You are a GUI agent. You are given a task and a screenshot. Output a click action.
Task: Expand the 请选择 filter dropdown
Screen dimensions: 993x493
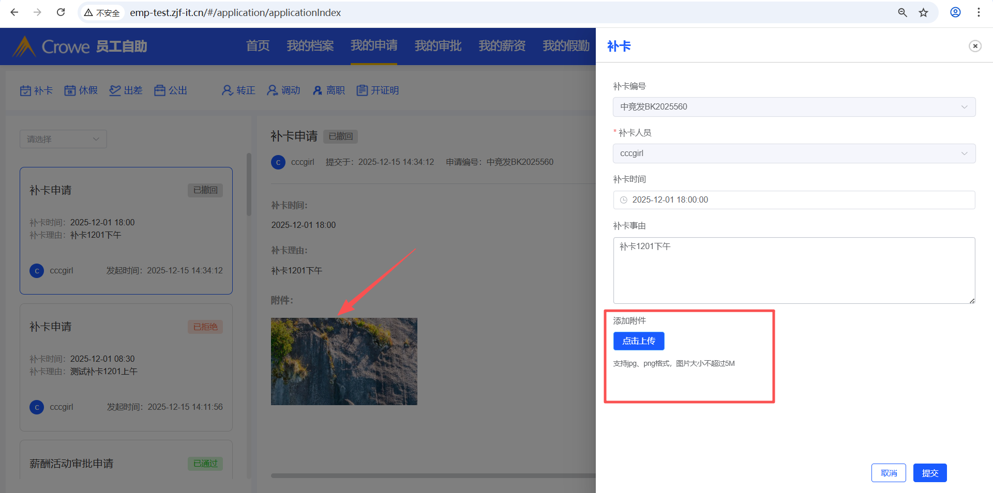[x=63, y=139]
